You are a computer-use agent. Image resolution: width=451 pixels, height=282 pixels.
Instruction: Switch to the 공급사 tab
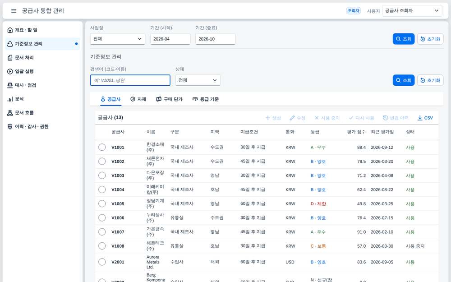[111, 99]
